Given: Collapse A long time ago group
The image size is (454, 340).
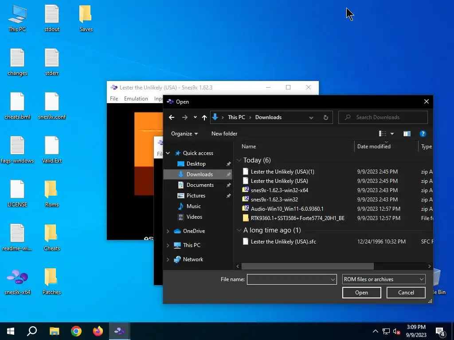Looking at the screenshot, I should (x=239, y=230).
